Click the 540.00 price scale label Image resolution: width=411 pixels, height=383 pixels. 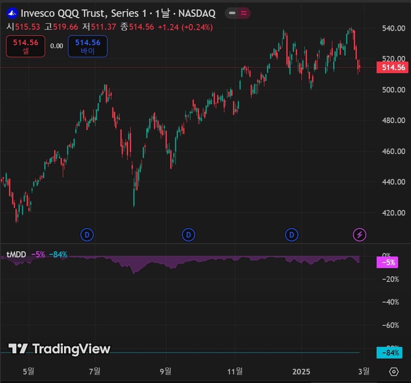point(393,28)
